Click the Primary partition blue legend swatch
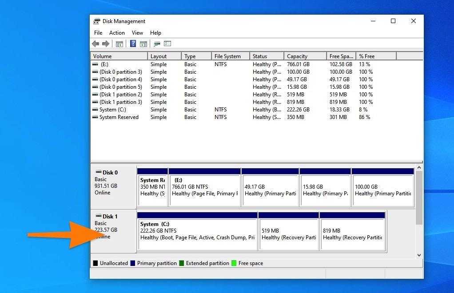The height and width of the screenshot is (293, 454). [x=132, y=263]
